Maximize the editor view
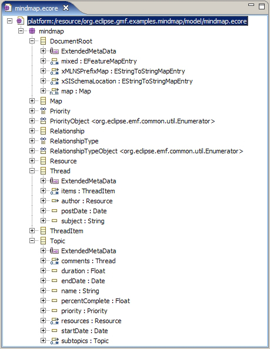Image resolution: width=270 pixels, height=349 pixels. coord(262,6)
